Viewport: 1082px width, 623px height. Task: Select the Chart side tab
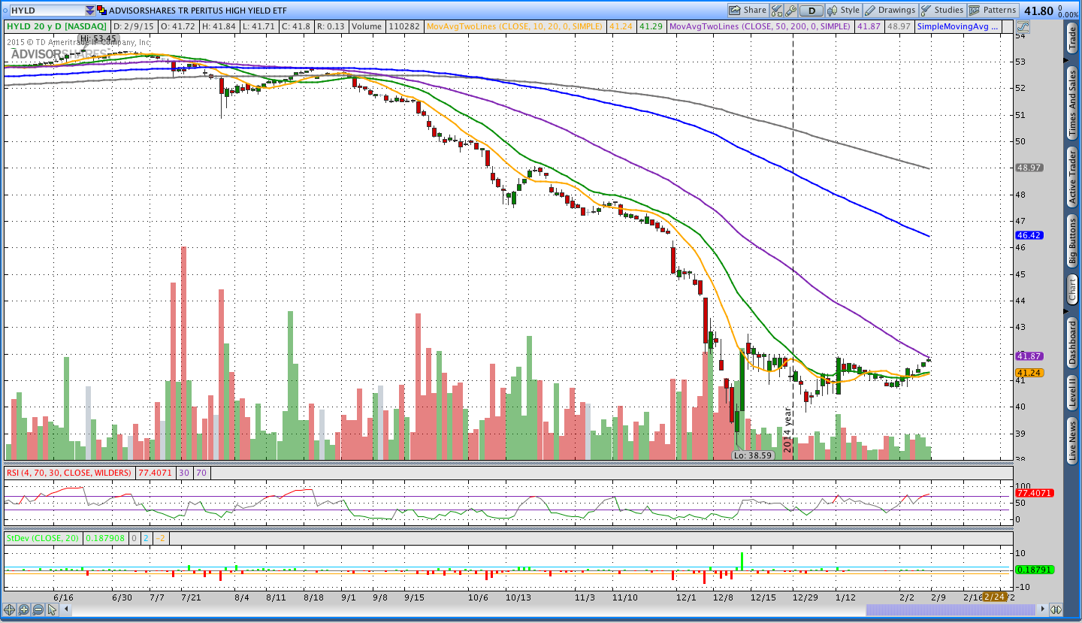click(1072, 289)
